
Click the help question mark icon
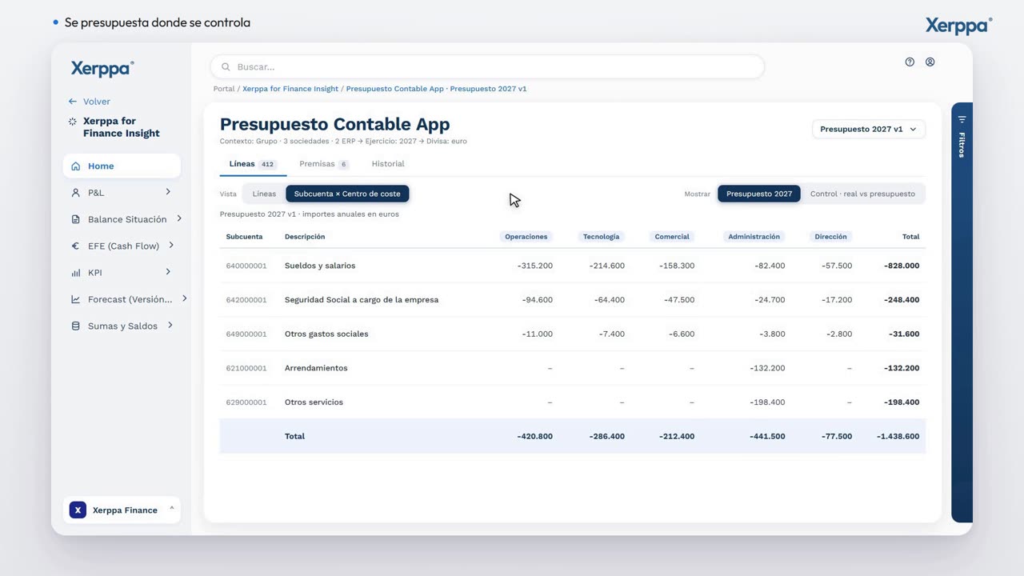click(910, 62)
